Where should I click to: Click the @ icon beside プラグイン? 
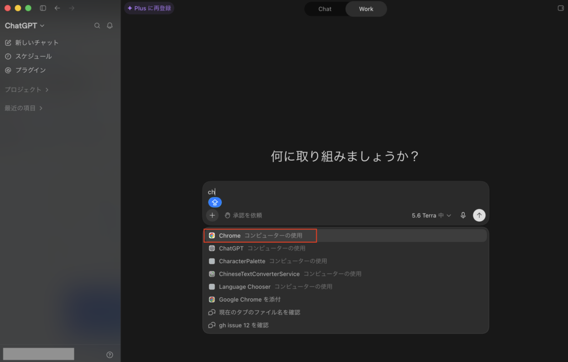tap(8, 70)
